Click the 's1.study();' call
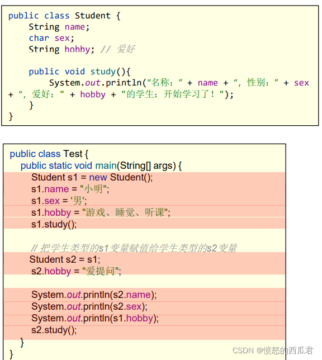322x360 pixels. 54,224
